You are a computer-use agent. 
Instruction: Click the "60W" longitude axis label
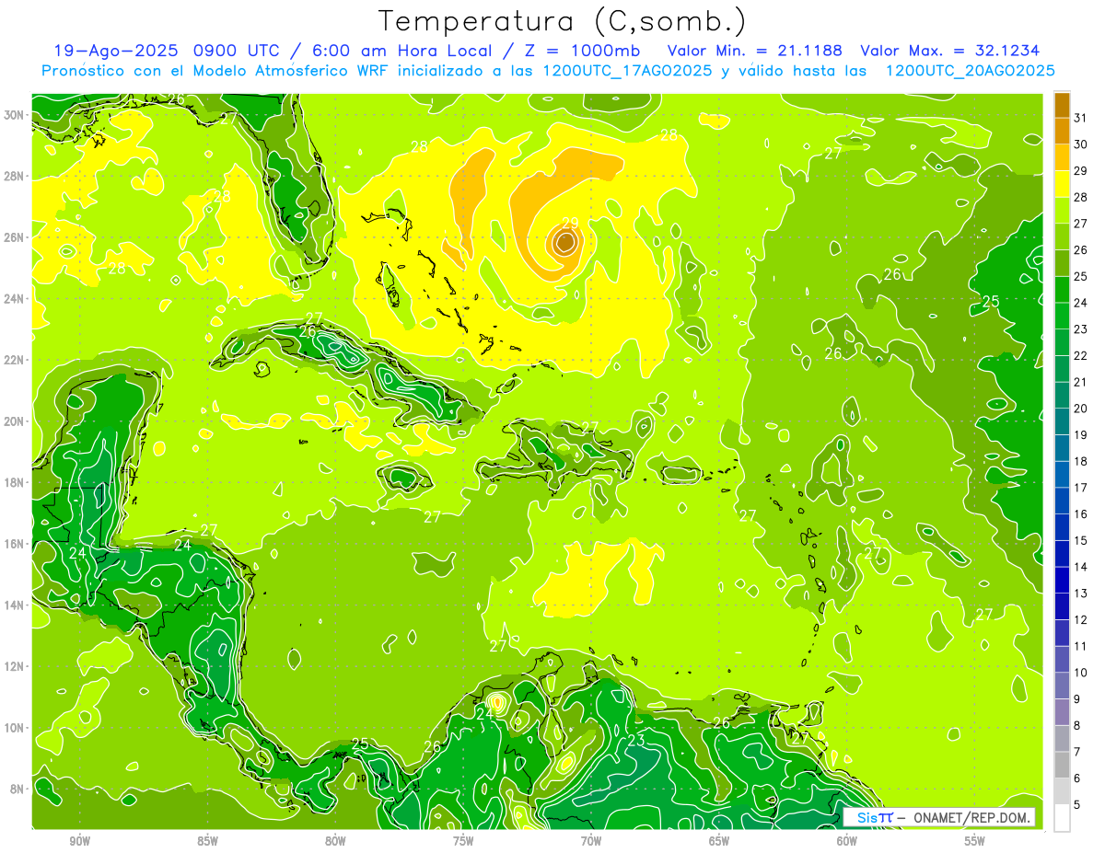847,841
